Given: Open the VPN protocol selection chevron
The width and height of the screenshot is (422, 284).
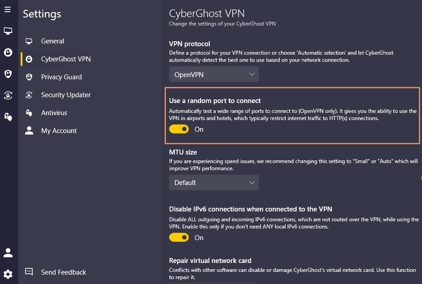Looking at the screenshot, I should pos(252,74).
